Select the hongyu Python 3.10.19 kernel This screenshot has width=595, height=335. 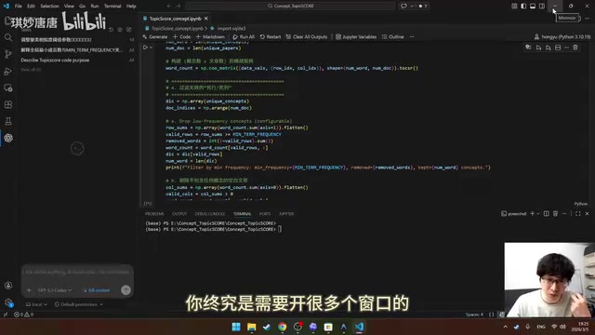[562, 37]
